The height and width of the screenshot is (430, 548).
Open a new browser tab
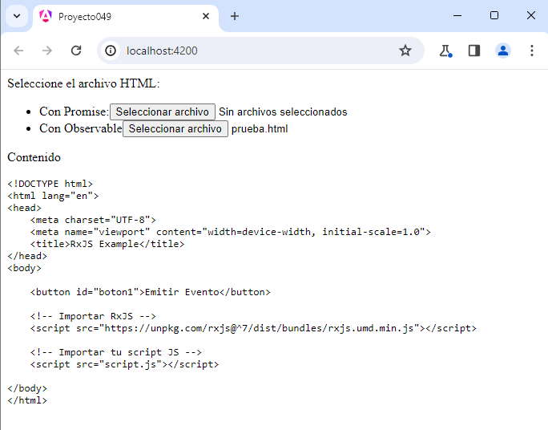(x=235, y=16)
